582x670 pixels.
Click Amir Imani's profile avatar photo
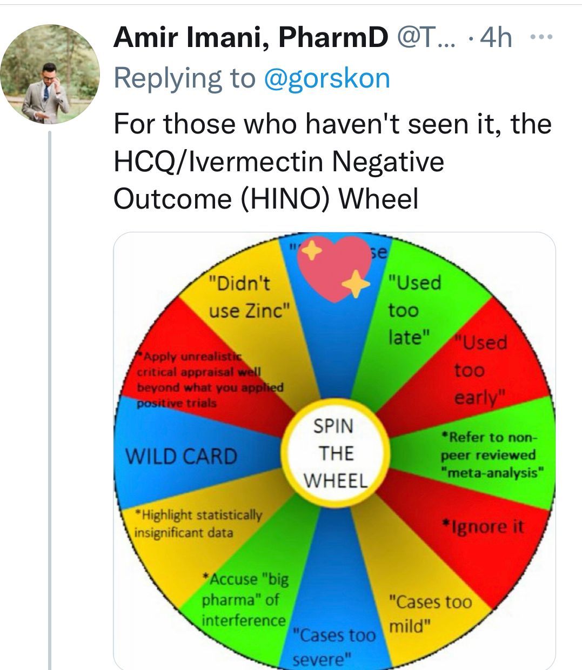click(x=50, y=75)
